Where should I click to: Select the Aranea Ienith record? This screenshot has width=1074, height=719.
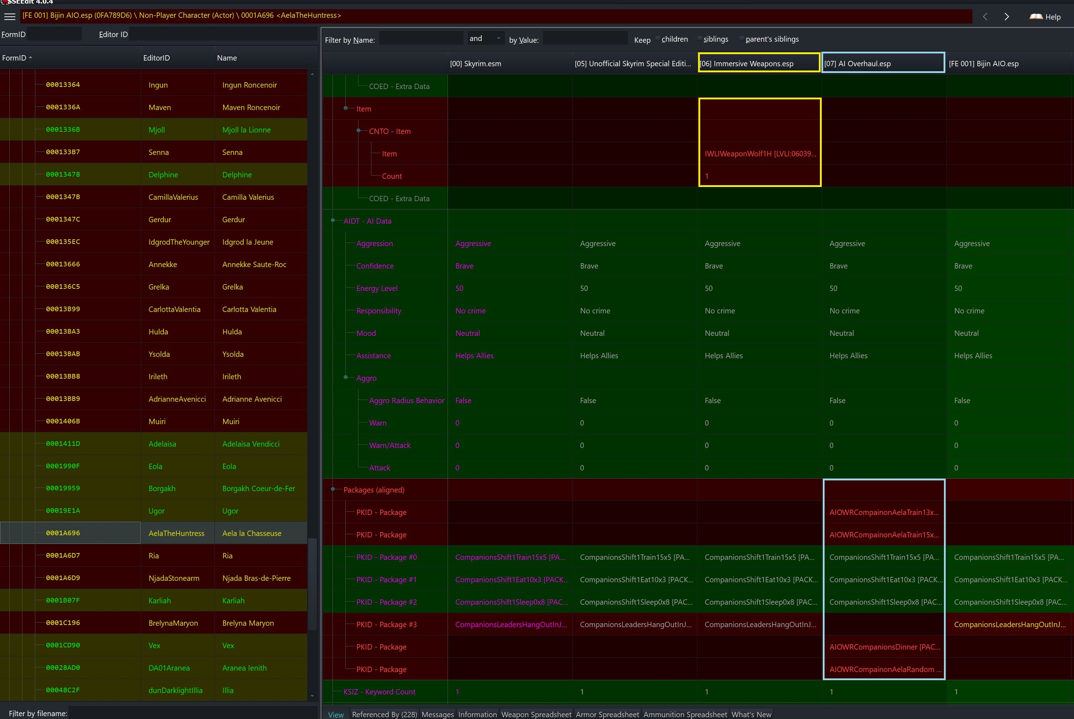point(154,668)
